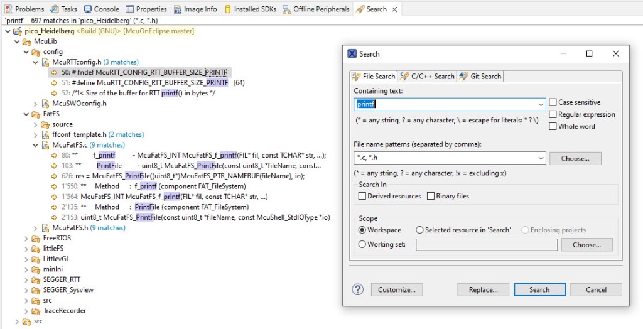Screen dimensions: 643x329
Task: Select the Working set radio button
Action: [362, 245]
